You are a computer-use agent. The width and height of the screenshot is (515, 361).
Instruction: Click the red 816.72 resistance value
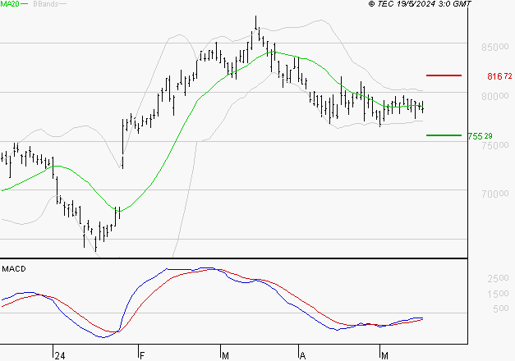499,76
